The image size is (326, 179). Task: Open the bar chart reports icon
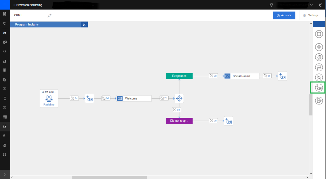pyautogui.click(x=4, y=61)
